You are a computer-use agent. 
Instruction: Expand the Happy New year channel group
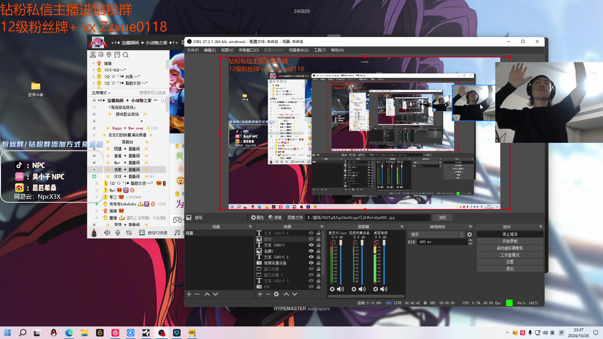[94, 128]
